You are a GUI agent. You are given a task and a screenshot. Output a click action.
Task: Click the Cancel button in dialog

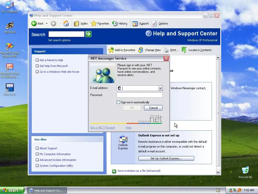click(x=153, y=108)
